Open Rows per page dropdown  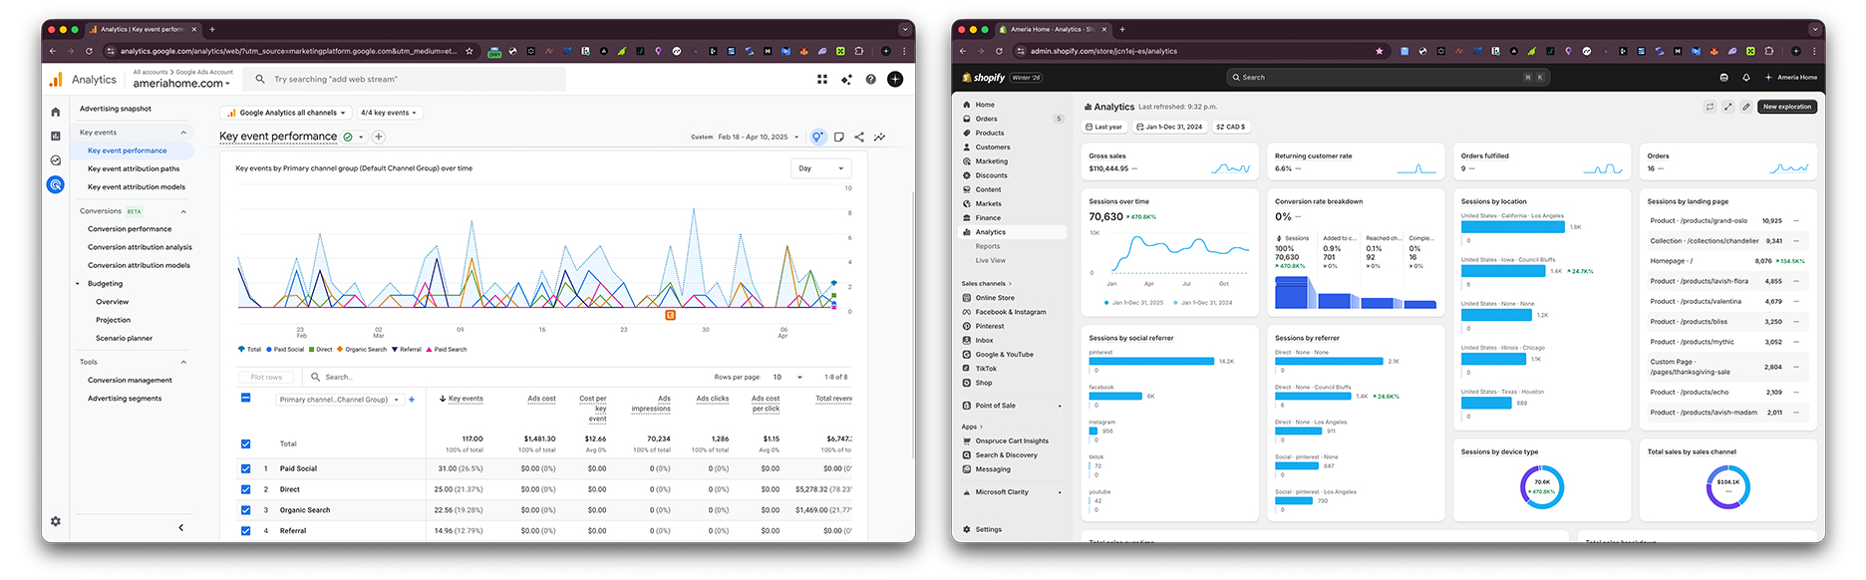point(789,377)
